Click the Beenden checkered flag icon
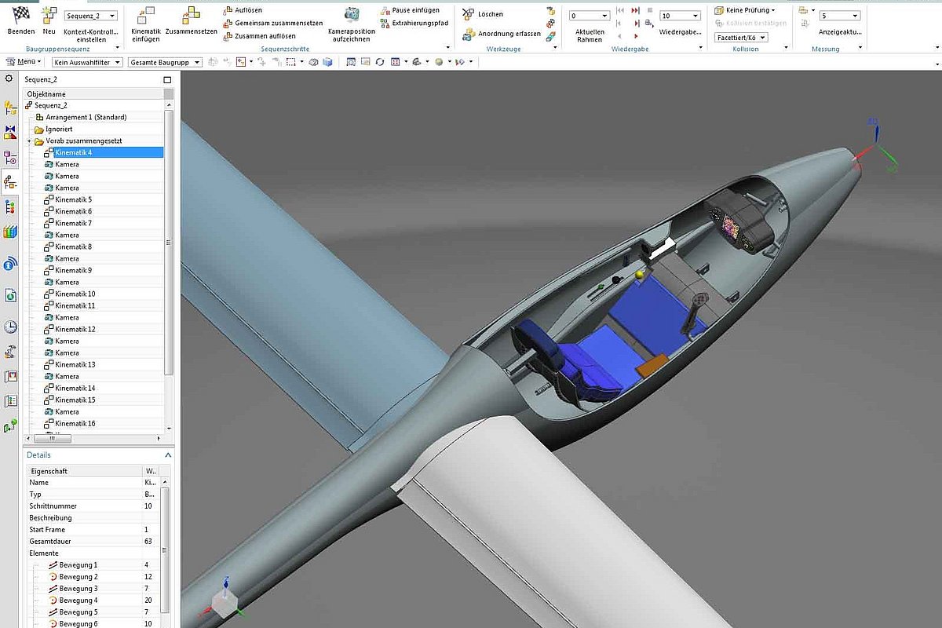 20,16
